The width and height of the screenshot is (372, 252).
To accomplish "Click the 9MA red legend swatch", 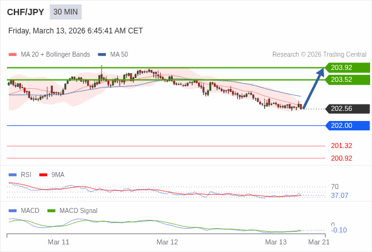I will tap(43, 175).
